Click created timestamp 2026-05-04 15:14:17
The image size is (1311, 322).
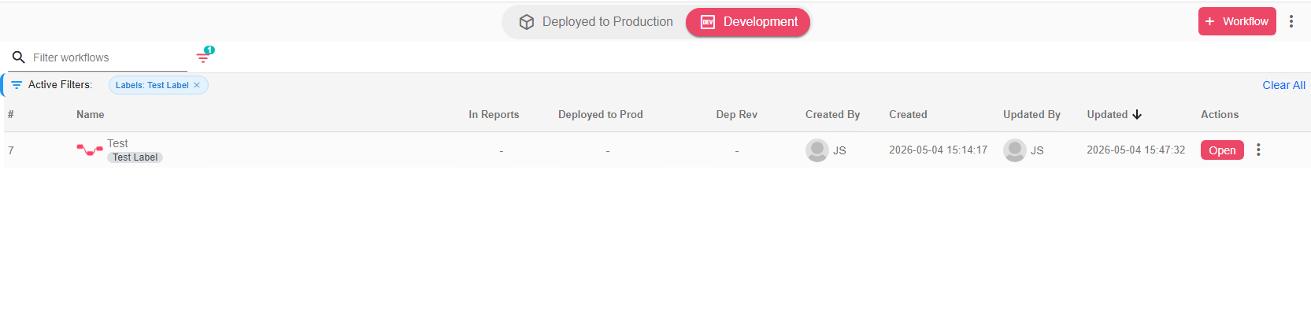pyautogui.click(x=938, y=150)
